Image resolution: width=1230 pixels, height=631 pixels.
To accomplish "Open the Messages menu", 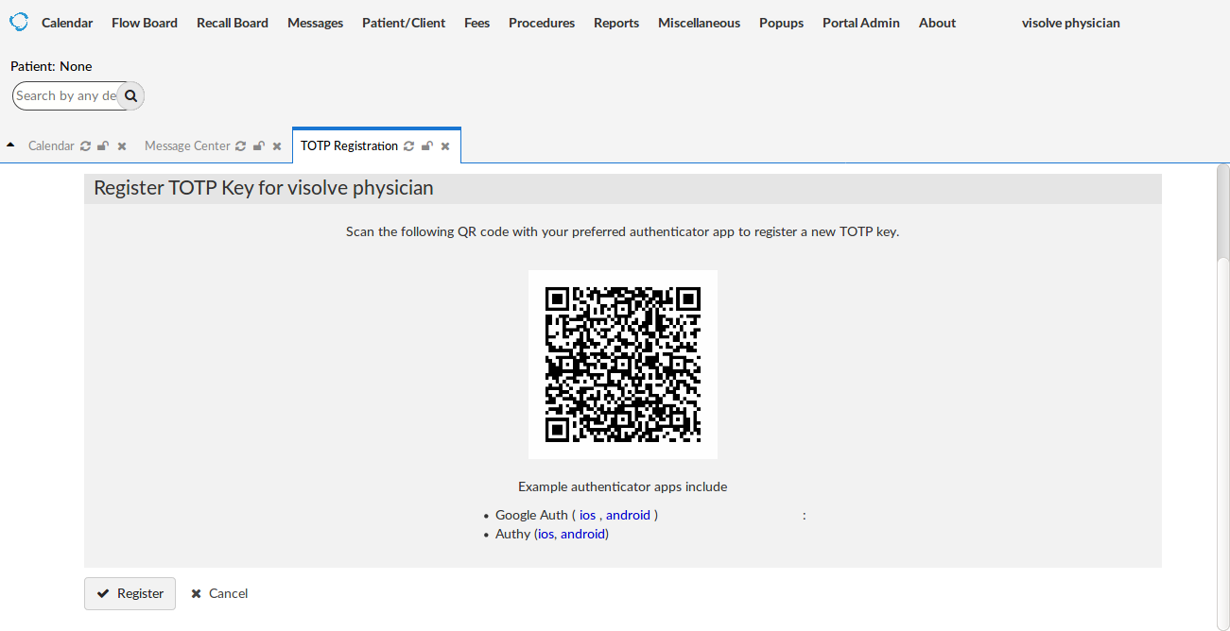I will pyautogui.click(x=316, y=23).
